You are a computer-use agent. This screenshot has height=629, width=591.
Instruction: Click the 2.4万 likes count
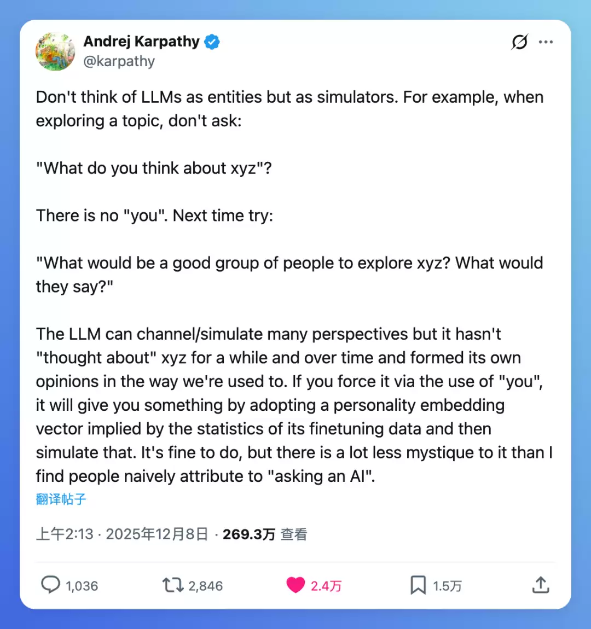(x=326, y=586)
